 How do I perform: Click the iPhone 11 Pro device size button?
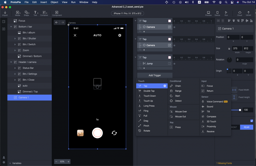click(127, 13)
